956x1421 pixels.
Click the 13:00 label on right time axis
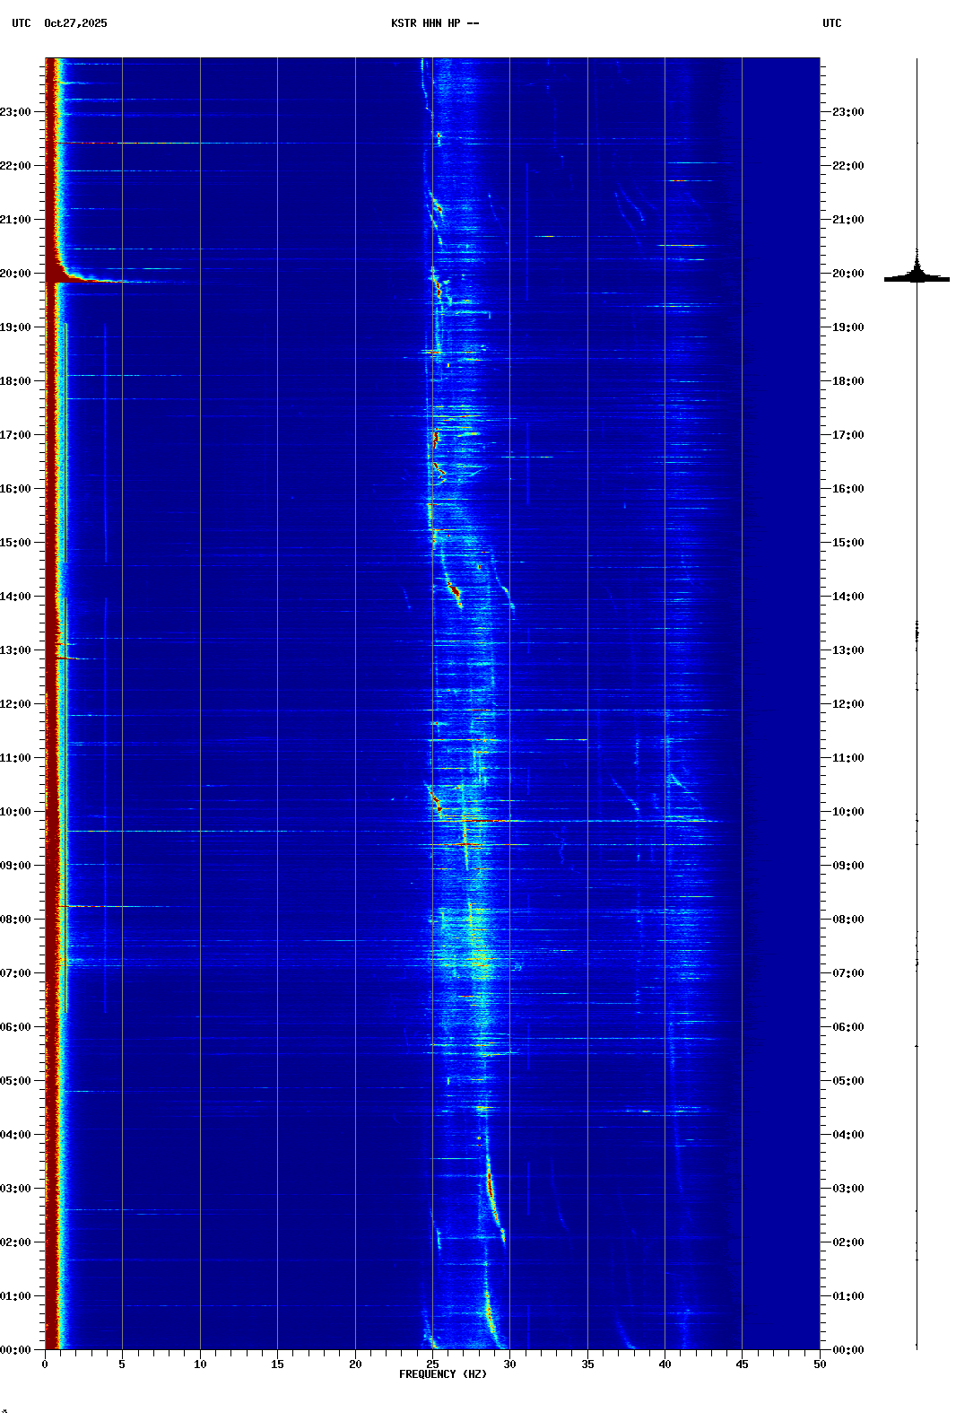click(847, 650)
